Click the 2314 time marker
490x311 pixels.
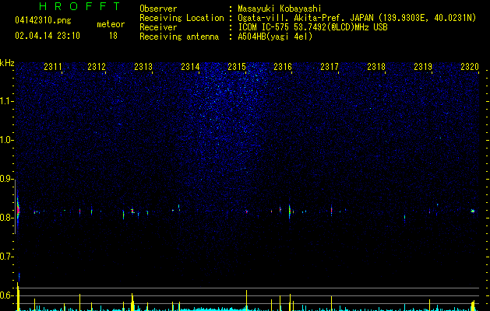coord(190,66)
